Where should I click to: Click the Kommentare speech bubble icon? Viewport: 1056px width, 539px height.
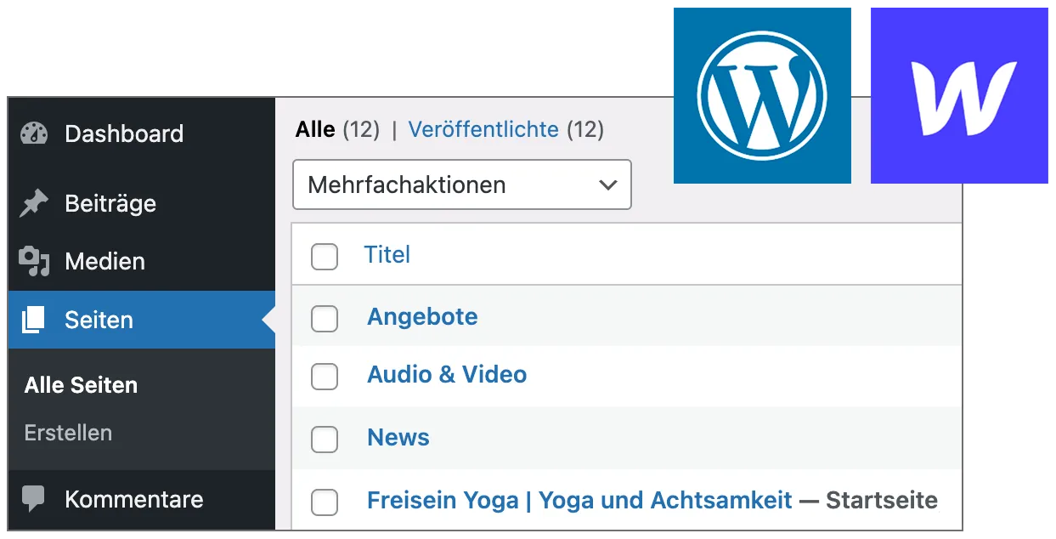[x=34, y=498]
